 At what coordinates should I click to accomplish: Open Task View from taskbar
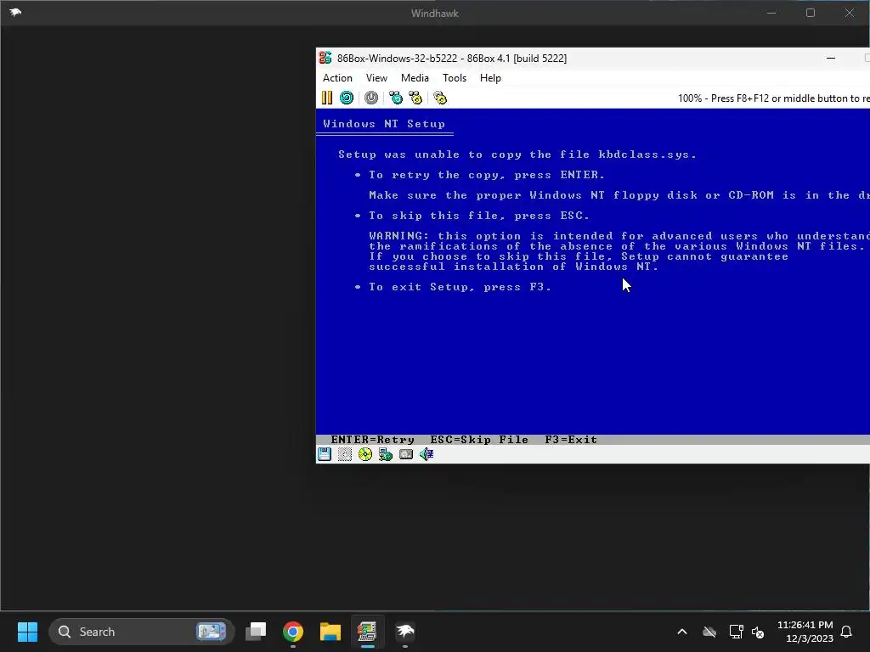pyautogui.click(x=256, y=632)
